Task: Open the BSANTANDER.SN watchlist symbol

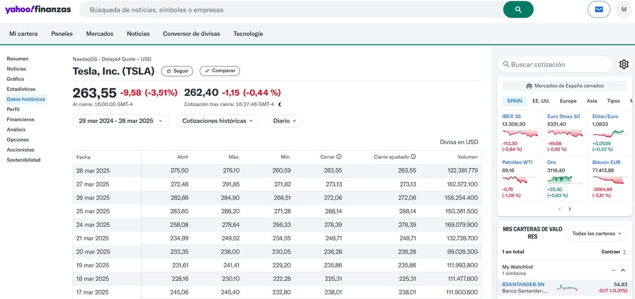Action: pyautogui.click(x=523, y=285)
